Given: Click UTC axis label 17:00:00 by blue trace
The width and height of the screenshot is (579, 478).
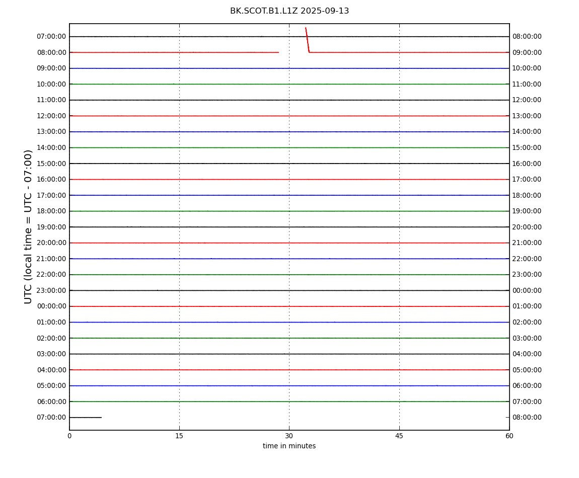Looking at the screenshot, I should tap(51, 195).
